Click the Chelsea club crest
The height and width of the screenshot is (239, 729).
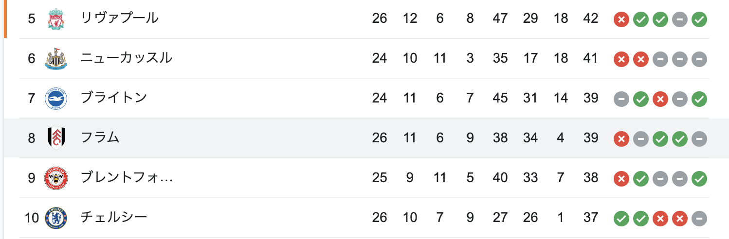56,218
